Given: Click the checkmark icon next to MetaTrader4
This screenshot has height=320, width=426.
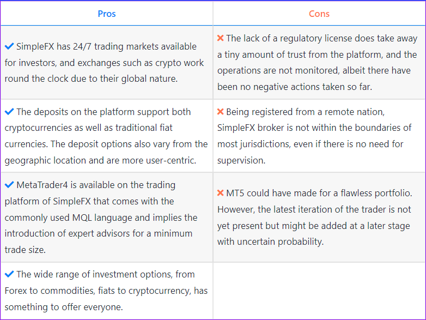Looking at the screenshot, I should (x=9, y=185).
